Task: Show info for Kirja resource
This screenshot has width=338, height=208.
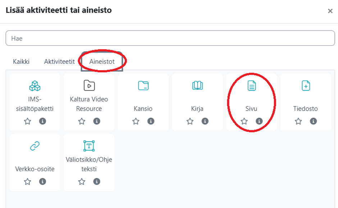Action: [x=205, y=121]
